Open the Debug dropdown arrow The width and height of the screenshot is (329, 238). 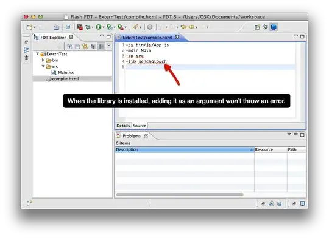[x=93, y=27]
